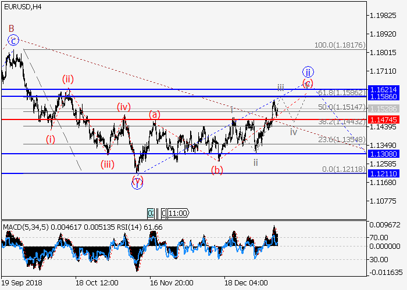Select the red (b) wave label
The image size is (407, 290).
(217, 169)
